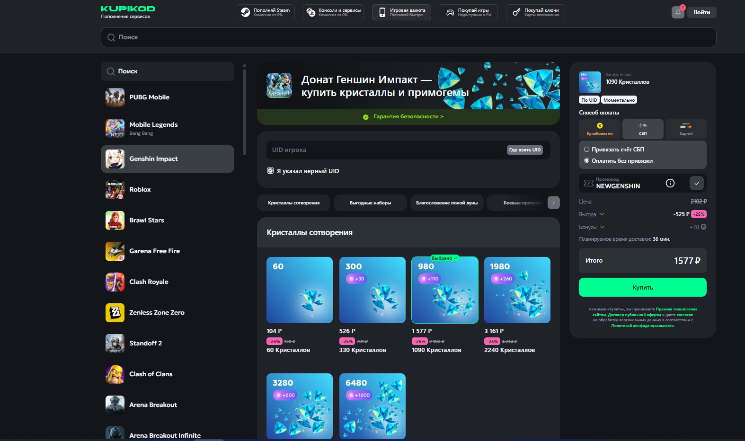The image size is (745, 441).
Task: Select Garena Free Fire
Action: click(x=168, y=251)
